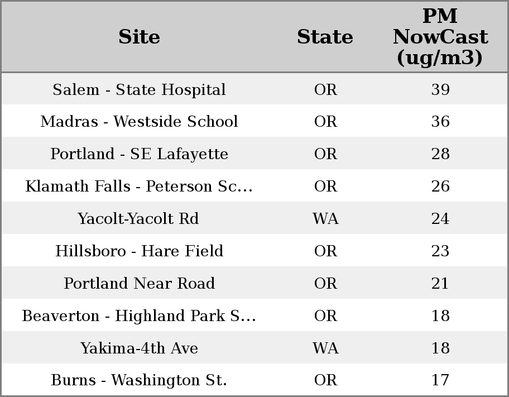Click the WA state cell for Yacolt
Viewport: 509px width, 397px height.
[325, 219]
